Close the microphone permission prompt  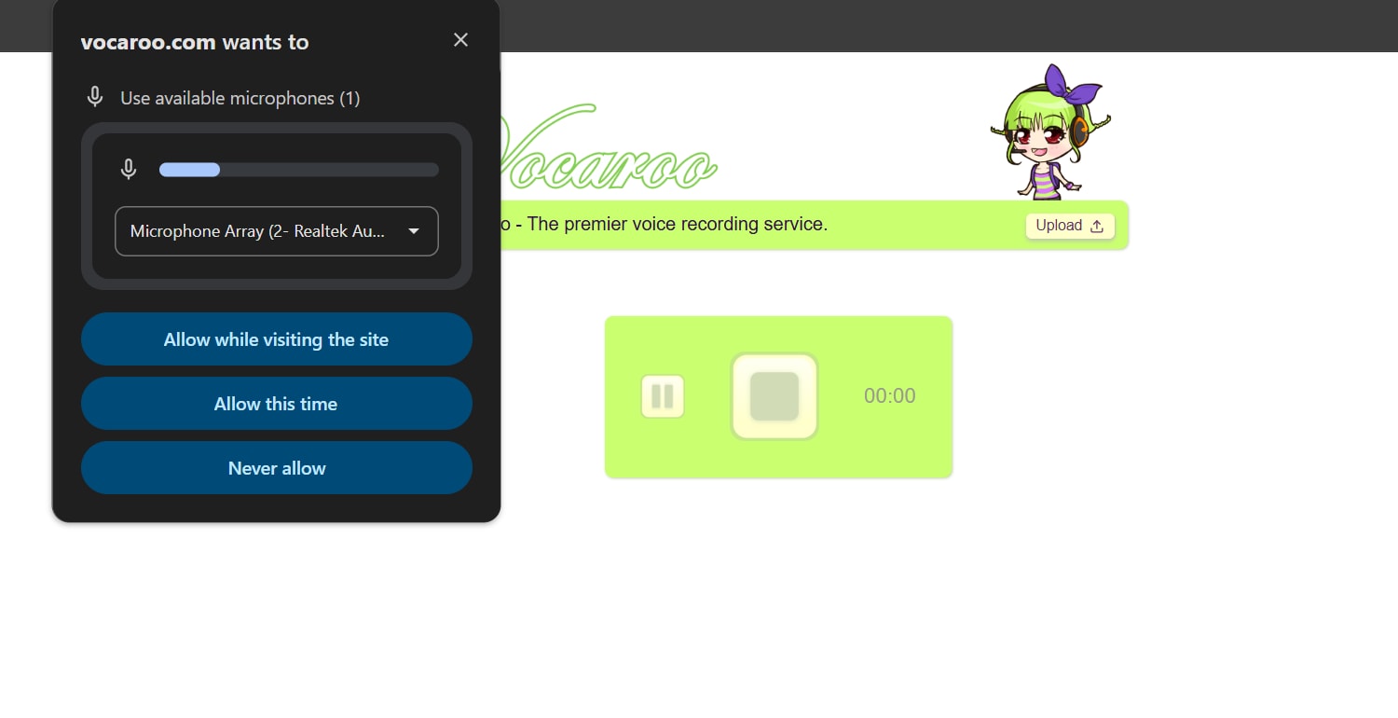pos(460,39)
